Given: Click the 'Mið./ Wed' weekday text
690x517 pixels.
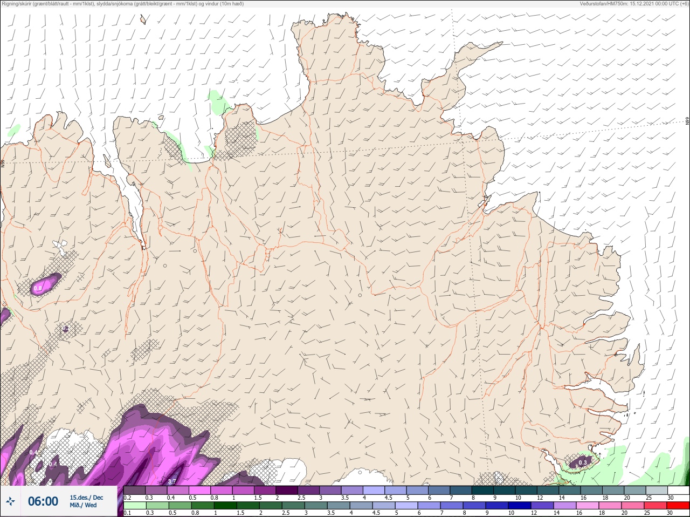Looking at the screenshot, I should click(x=83, y=505).
